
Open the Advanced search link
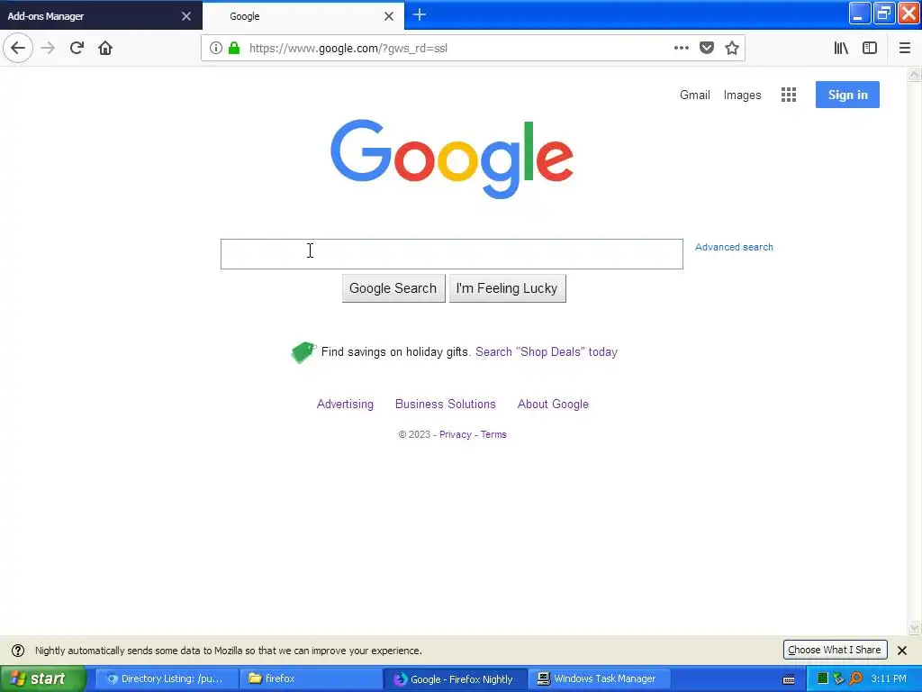[x=734, y=247]
